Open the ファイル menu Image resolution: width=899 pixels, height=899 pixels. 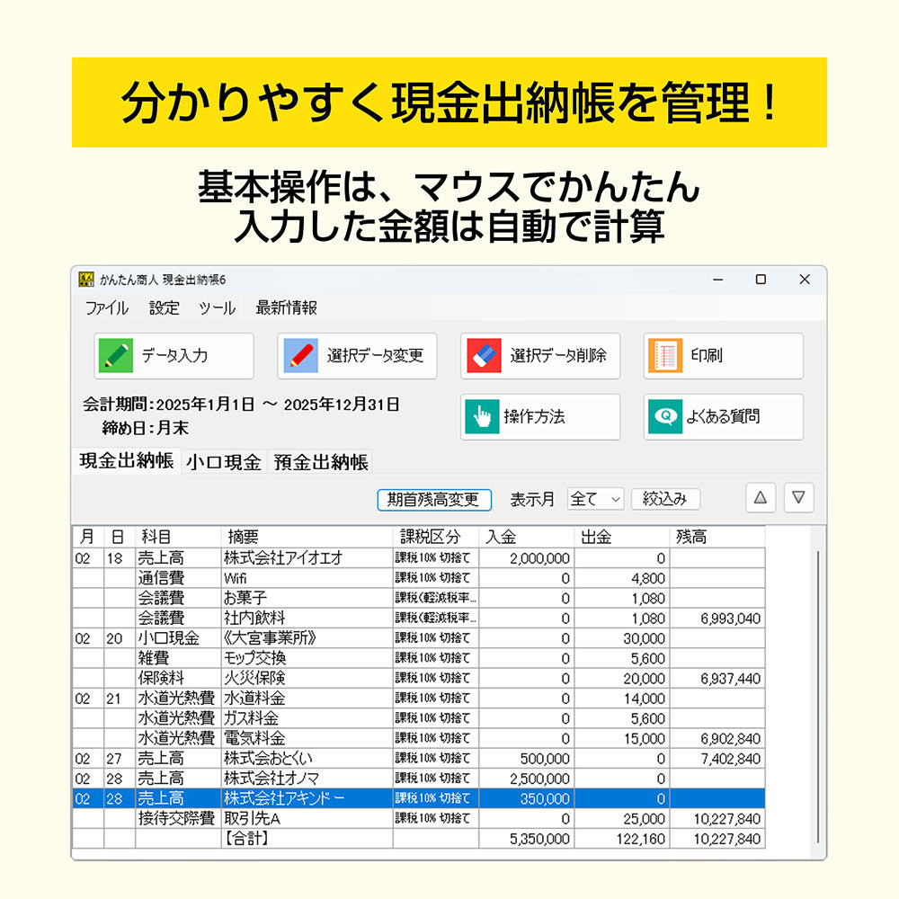(x=107, y=308)
